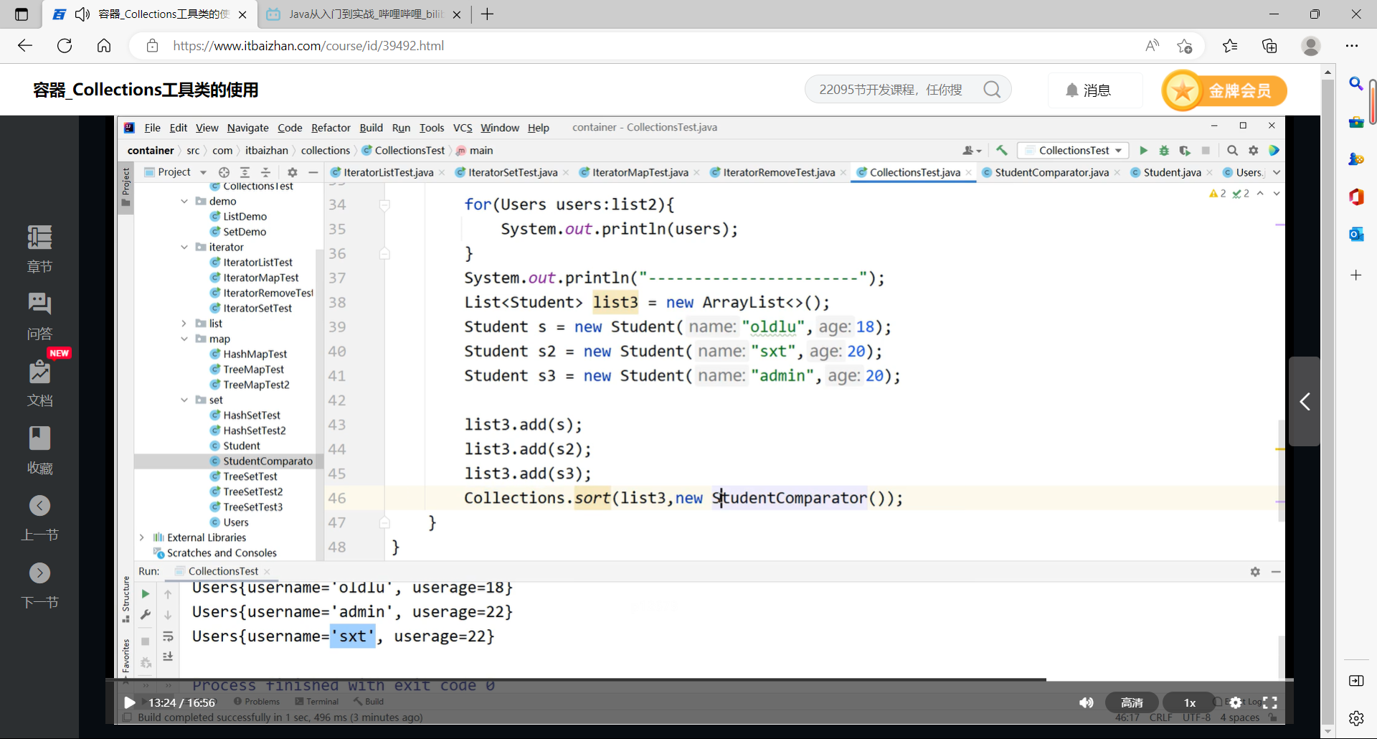
Task: Select the TreeSetTest3 class in the project tree
Action: (x=252, y=507)
